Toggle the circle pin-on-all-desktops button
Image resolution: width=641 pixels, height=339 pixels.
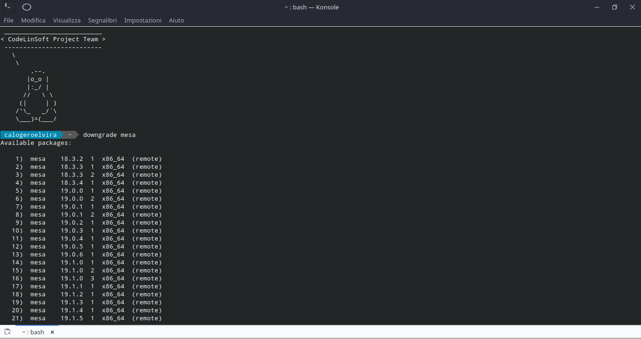tap(27, 7)
